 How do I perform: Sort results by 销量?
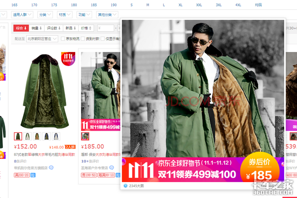pos(37,28)
